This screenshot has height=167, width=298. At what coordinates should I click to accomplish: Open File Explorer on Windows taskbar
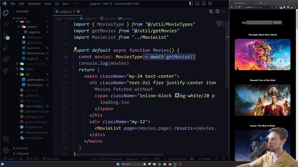(x=154, y=164)
